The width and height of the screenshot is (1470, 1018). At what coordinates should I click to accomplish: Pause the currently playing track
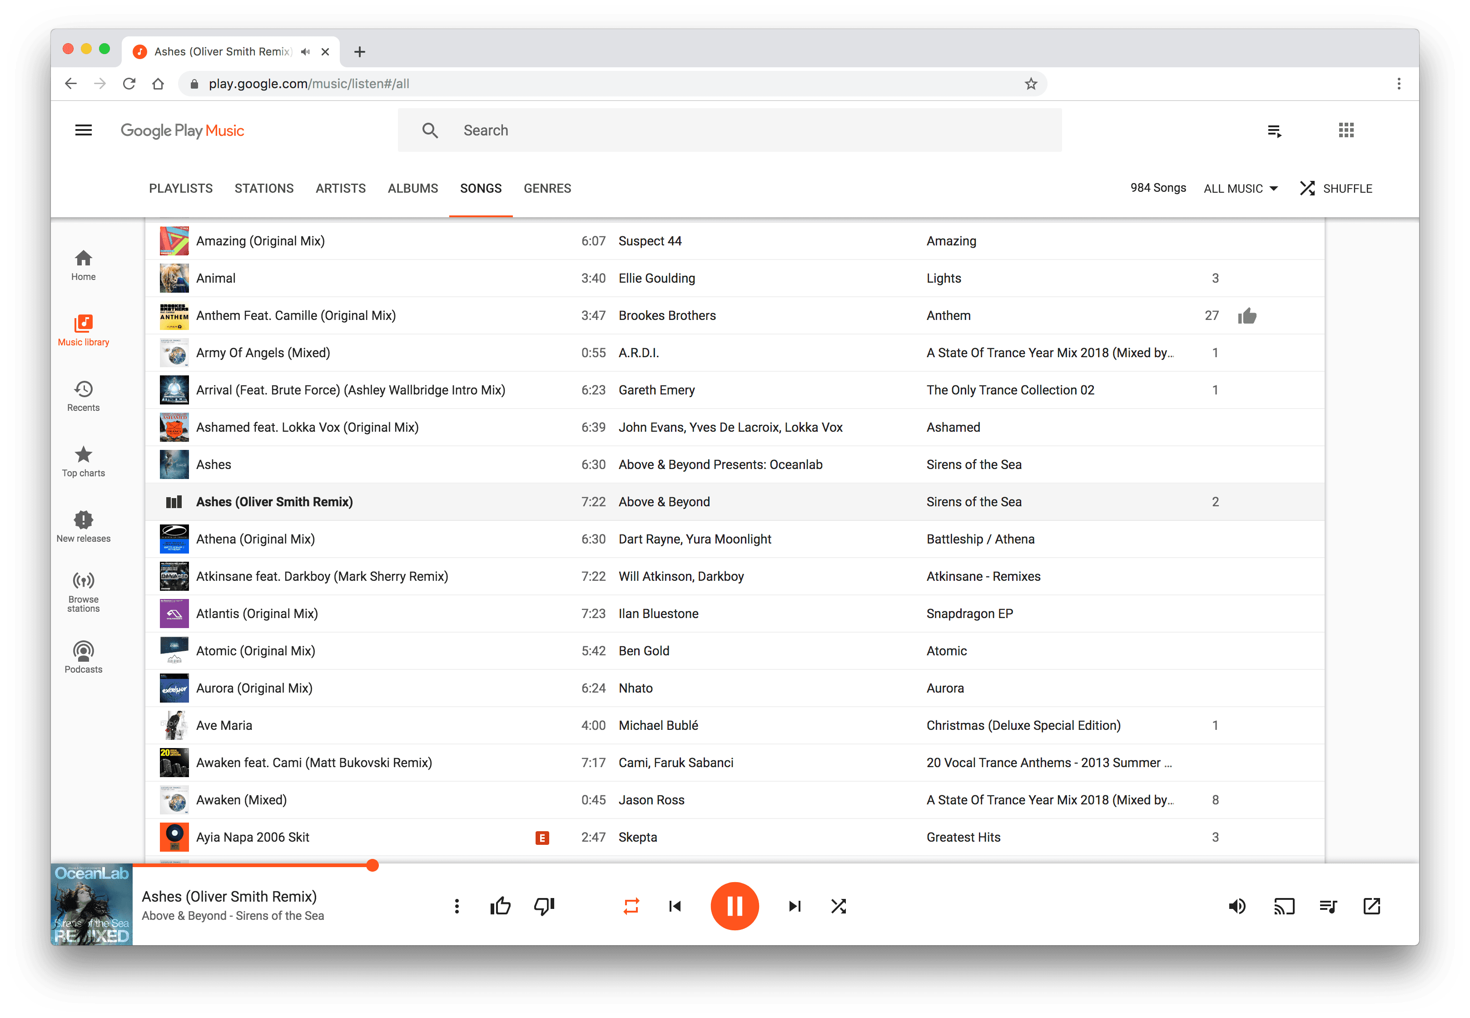735,906
